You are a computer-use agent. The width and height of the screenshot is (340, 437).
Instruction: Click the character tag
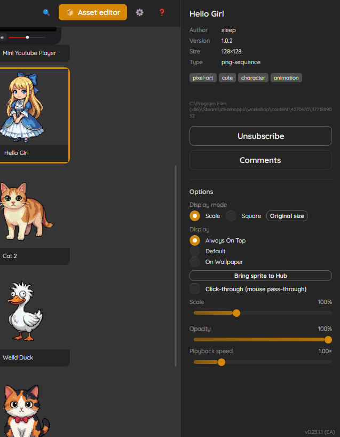pos(253,78)
